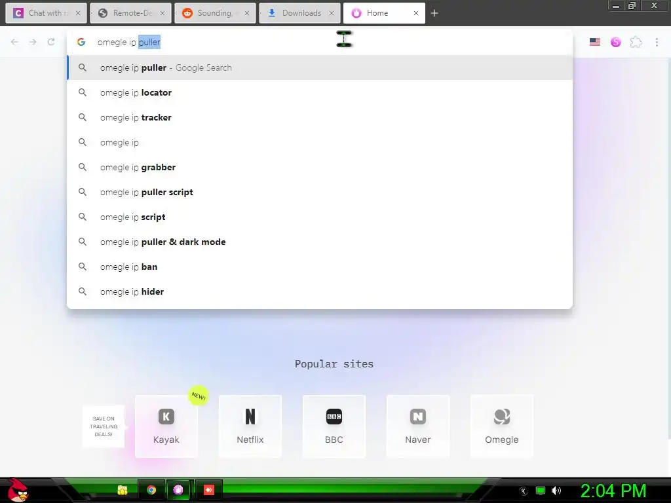Select suggestion omegle ip puller Google Search

(320, 67)
